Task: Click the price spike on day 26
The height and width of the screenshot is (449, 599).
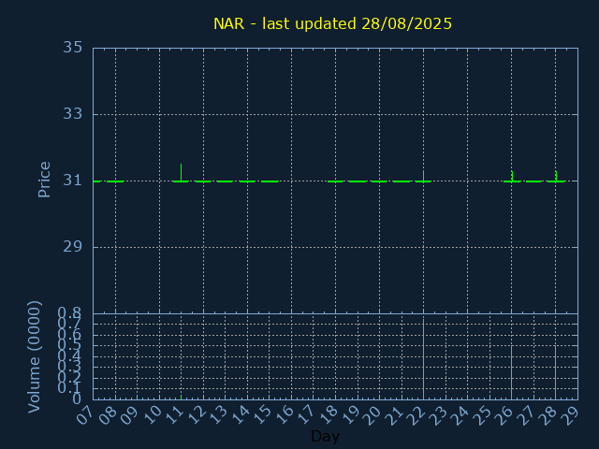Action: click(x=512, y=176)
